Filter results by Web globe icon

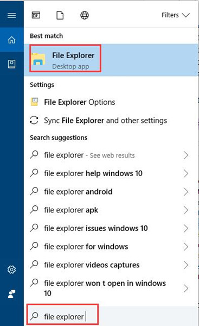click(x=85, y=15)
